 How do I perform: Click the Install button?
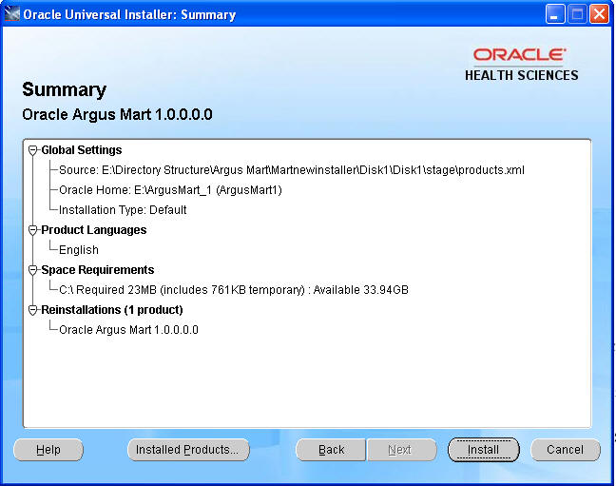483,450
